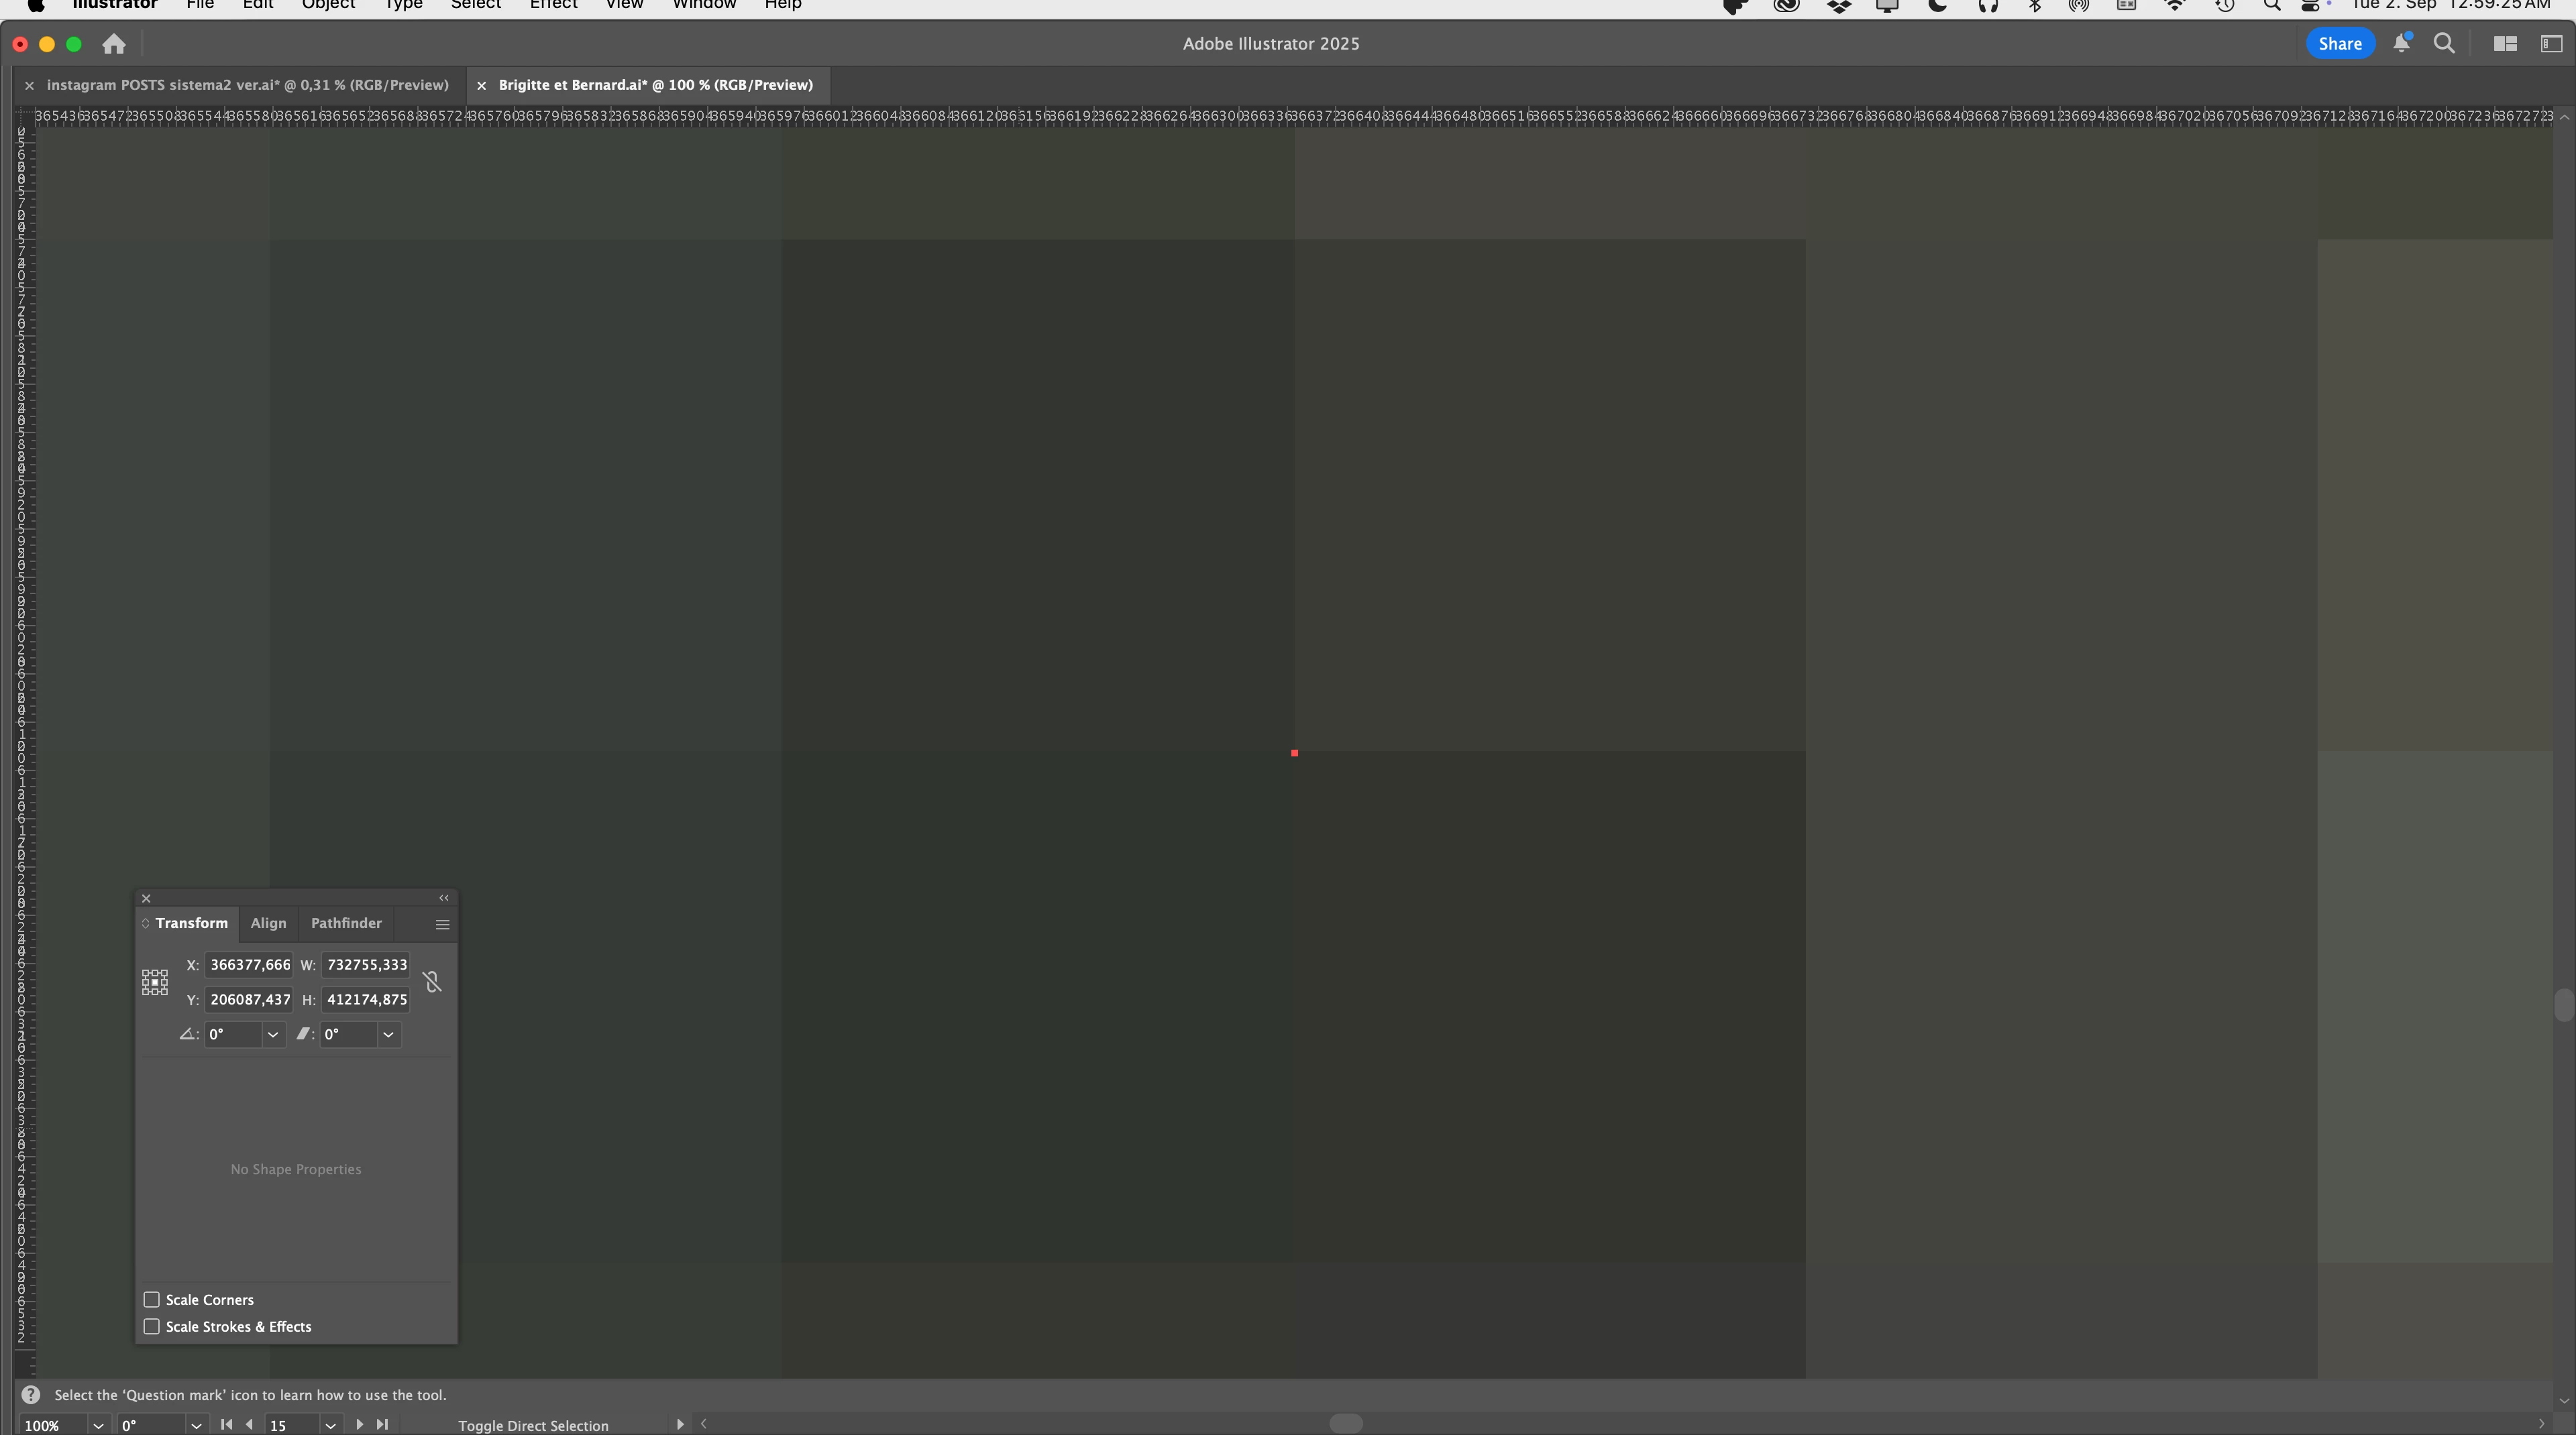Go to next artboard arrow
The width and height of the screenshot is (2576, 1435).
pos(359,1424)
